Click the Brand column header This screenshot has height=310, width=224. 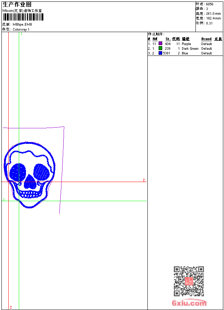click(x=206, y=39)
